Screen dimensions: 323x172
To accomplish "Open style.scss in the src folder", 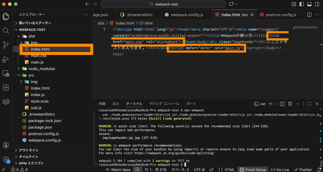I will [39, 101].
